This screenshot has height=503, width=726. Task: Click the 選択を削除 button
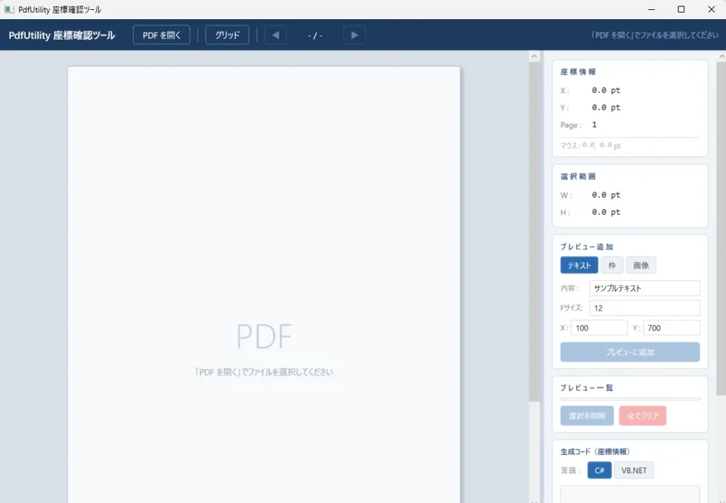click(587, 416)
